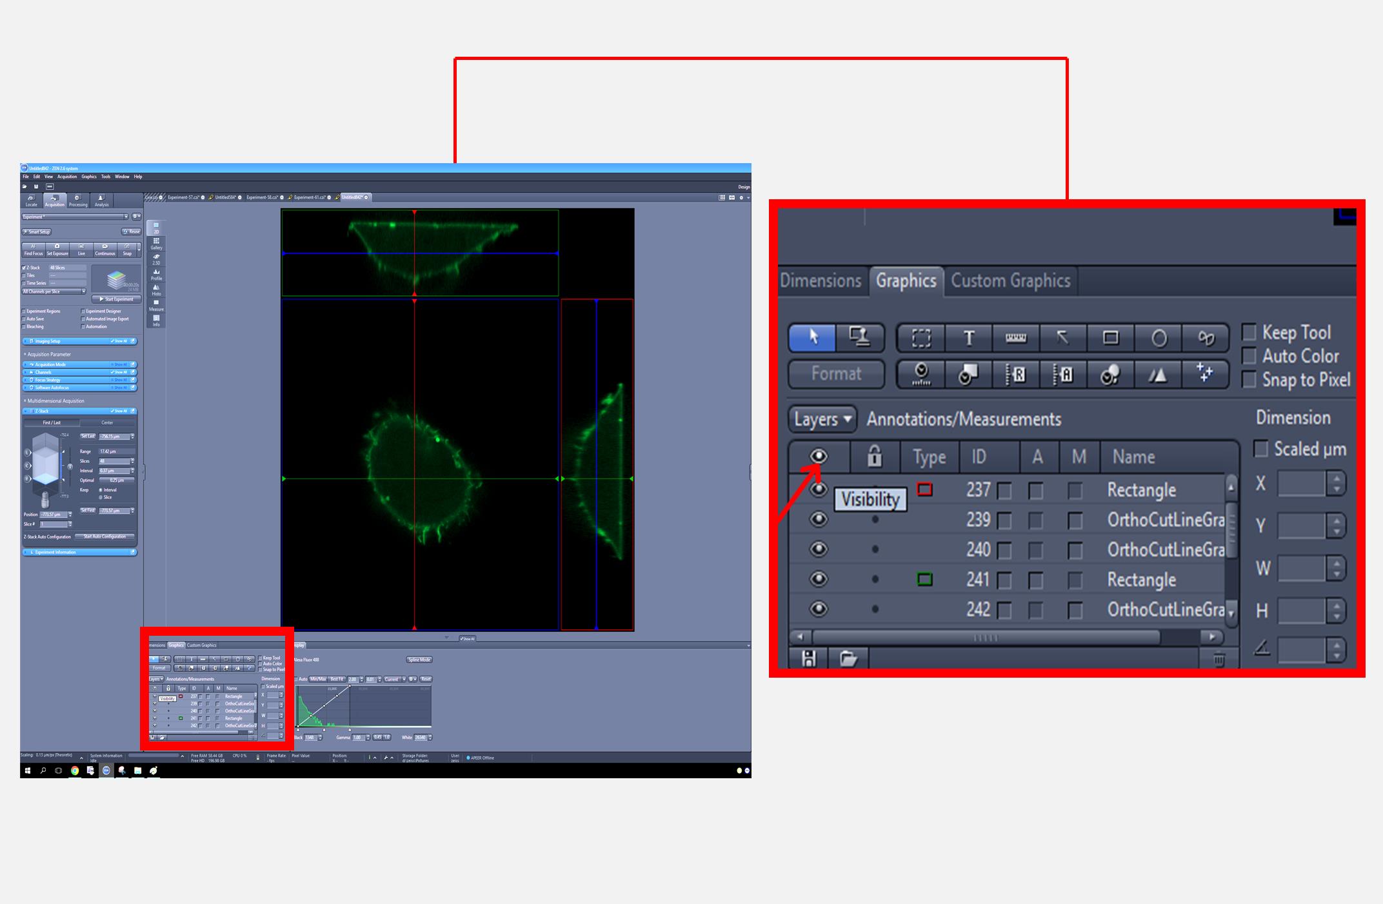Screen dimensions: 1383x904
Task: Open the Current dropdown in Display panel
Action: point(394,679)
